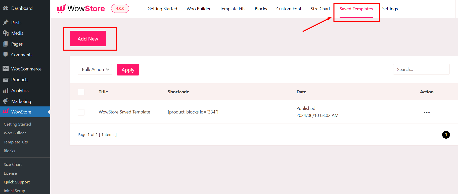This screenshot has height=194, width=458.
Task: Open the WowStore Saved Template link
Action: [x=124, y=112]
